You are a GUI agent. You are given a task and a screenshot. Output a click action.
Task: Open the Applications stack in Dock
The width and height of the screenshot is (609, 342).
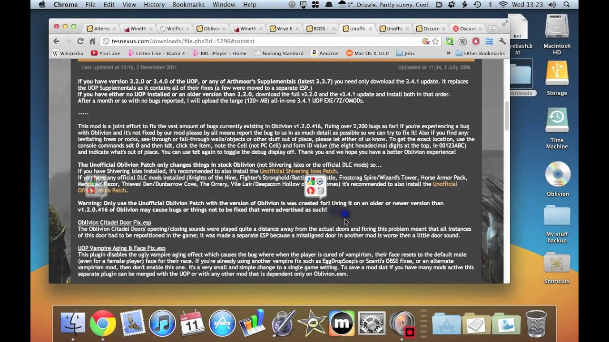click(x=446, y=323)
